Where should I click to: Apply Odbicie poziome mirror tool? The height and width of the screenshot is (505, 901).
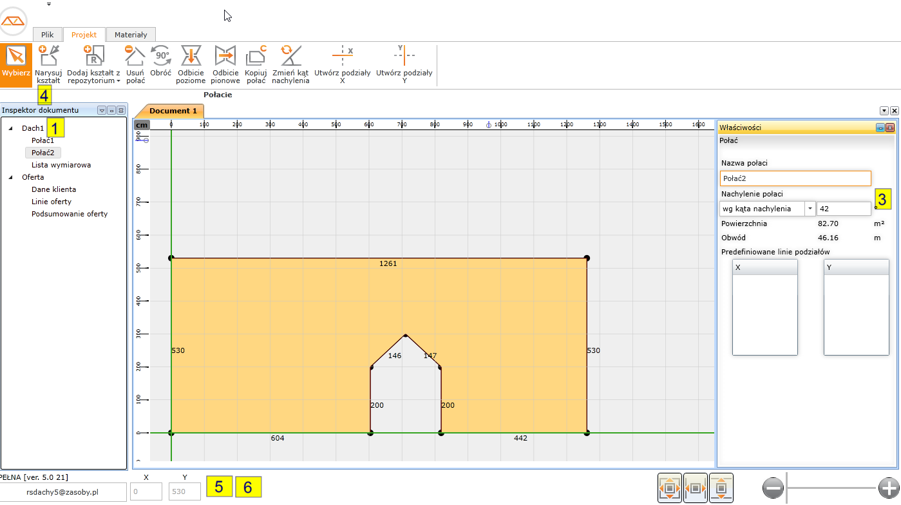pos(191,64)
